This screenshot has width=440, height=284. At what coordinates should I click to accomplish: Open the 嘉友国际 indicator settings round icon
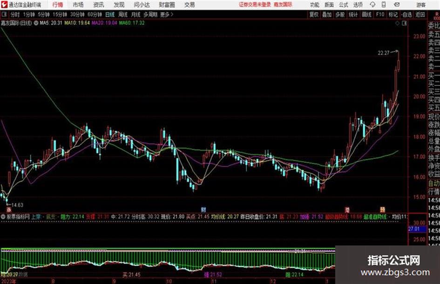(x=36, y=23)
